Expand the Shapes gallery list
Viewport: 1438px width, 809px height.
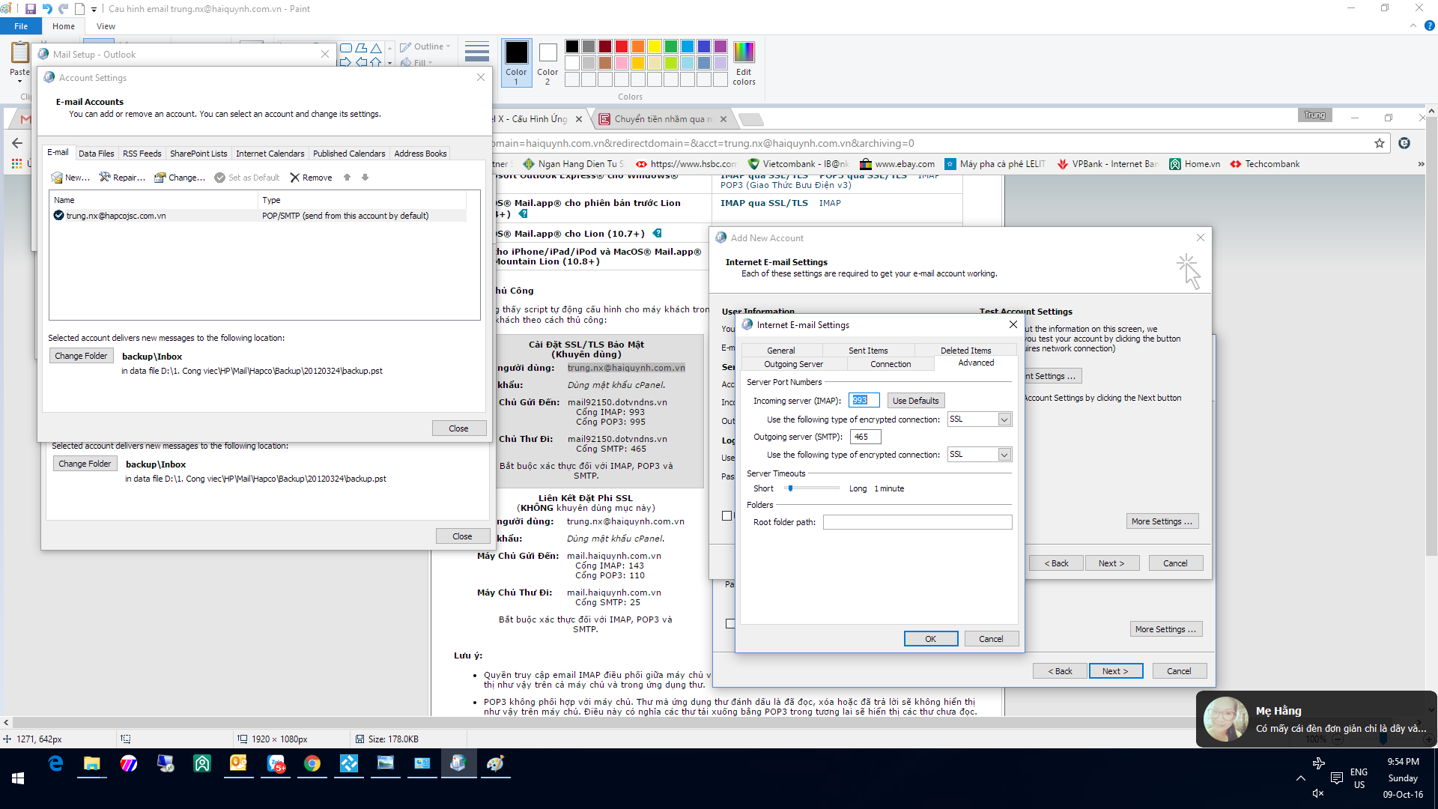389,63
